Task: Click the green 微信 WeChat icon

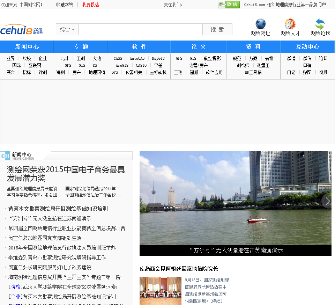Action: [x=229, y=5]
